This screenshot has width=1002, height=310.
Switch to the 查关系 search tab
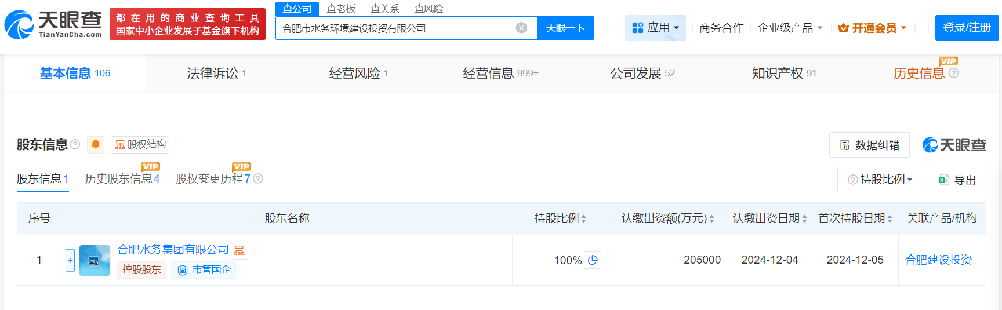tap(384, 9)
